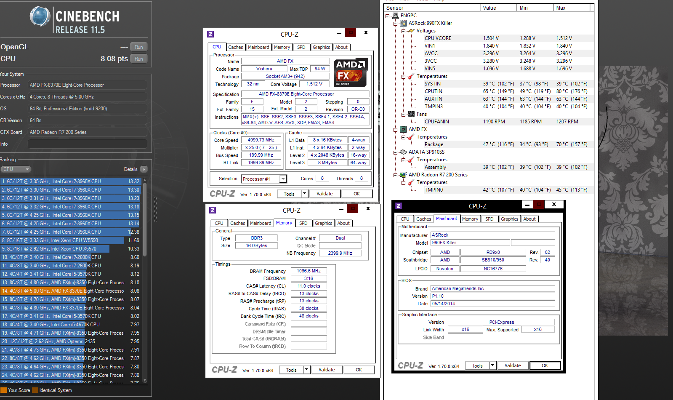The height and width of the screenshot is (400, 673).
Task: Click the AMD FX processor chip icon
Action: coord(403,129)
